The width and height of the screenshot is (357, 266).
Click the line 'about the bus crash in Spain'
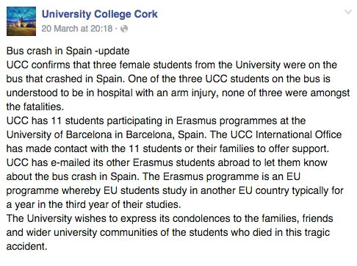pos(154,176)
